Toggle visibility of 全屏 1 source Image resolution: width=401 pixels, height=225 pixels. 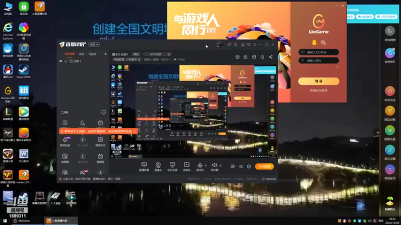[61, 61]
